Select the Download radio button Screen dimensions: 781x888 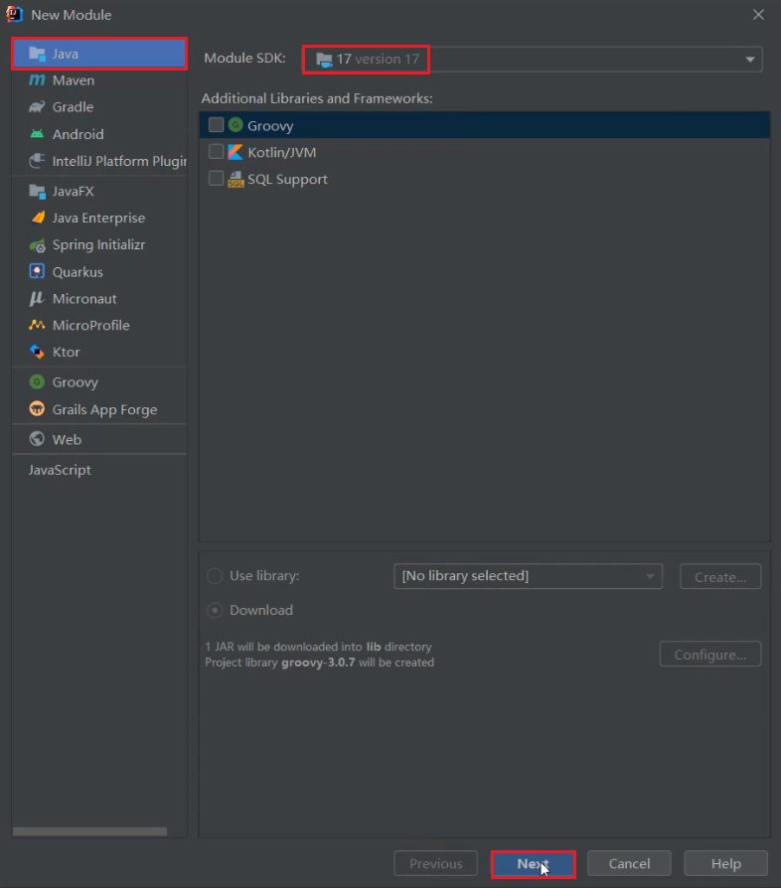(x=215, y=610)
